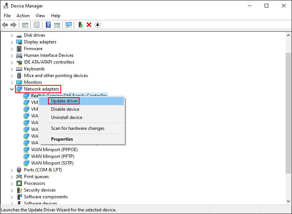The width and height of the screenshot is (292, 214).
Task: Select the Network adapters label
Action: pyautogui.click(x=41, y=89)
